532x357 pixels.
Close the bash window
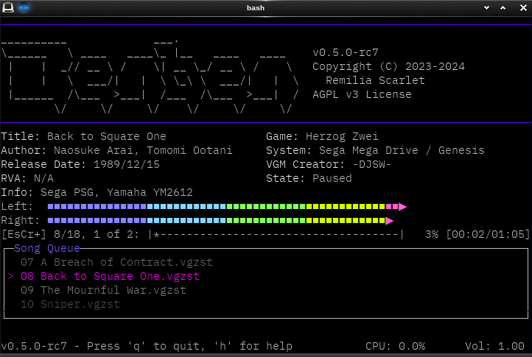(523, 8)
